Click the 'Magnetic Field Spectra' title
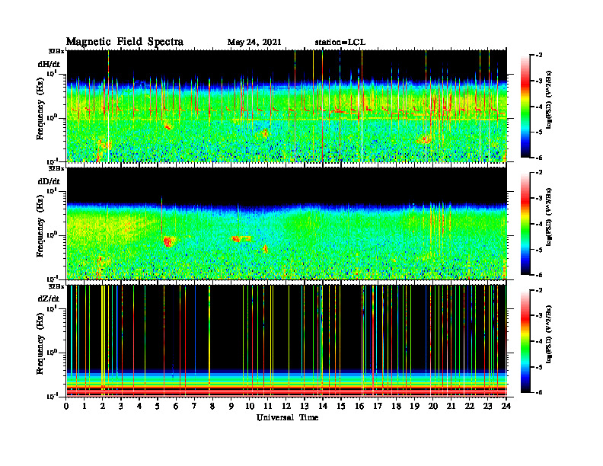This screenshot has width=603, height=466. pos(125,42)
